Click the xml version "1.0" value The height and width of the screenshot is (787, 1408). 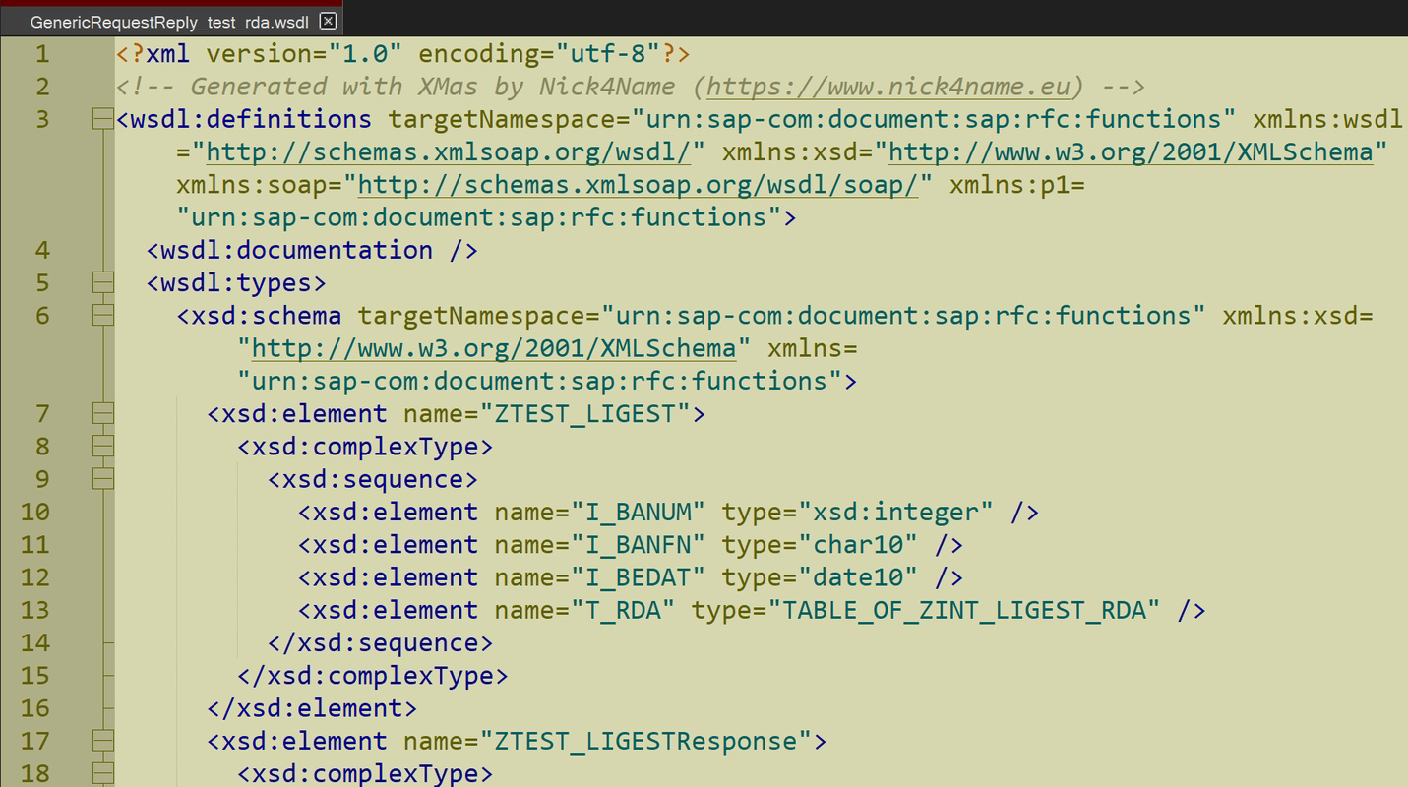pos(365,54)
